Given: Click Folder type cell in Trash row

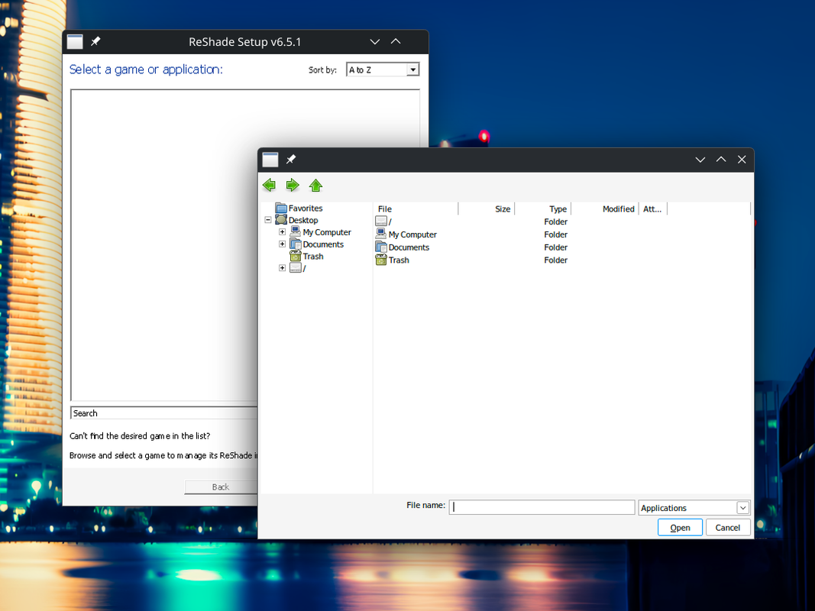Looking at the screenshot, I should pos(555,260).
